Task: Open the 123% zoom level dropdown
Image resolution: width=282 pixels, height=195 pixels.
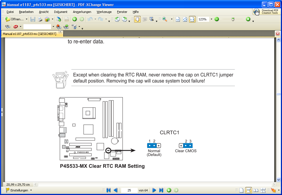Action: click(x=211, y=19)
